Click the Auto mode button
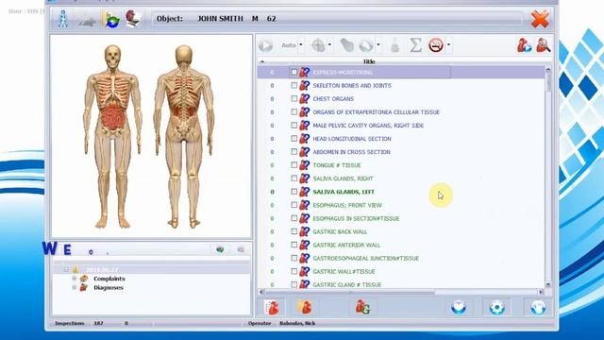This screenshot has width=604, height=340. click(x=289, y=45)
